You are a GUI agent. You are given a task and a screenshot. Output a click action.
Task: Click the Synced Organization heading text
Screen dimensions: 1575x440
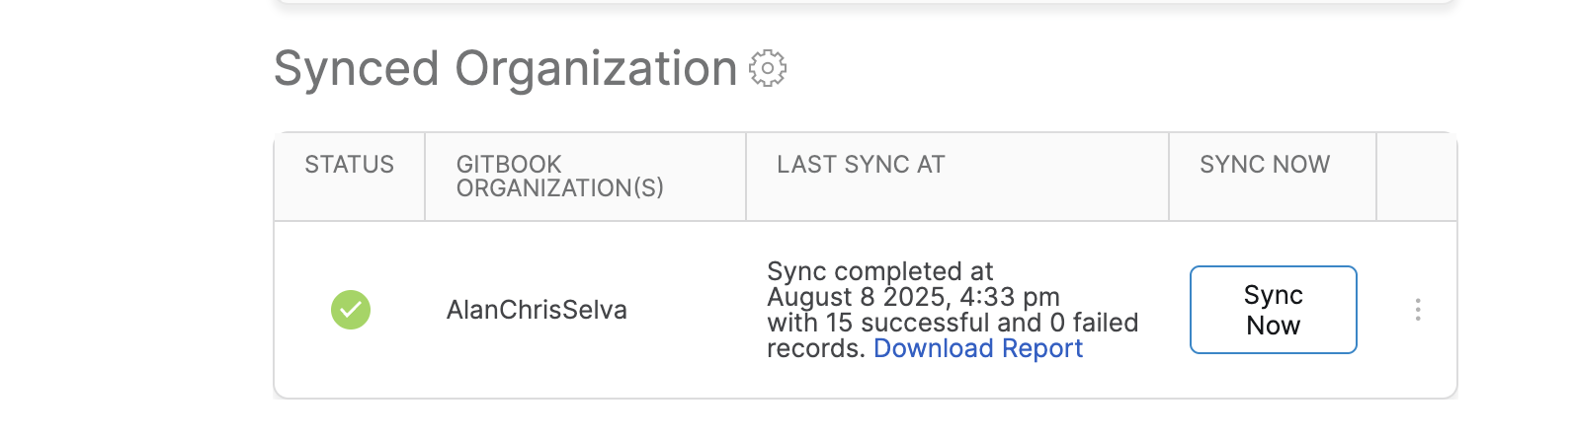(x=505, y=68)
